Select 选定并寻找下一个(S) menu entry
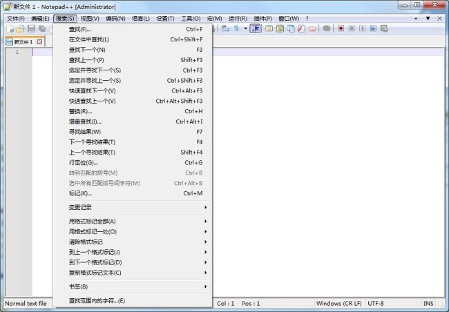The height and width of the screenshot is (312, 449). pyautogui.click(x=133, y=70)
